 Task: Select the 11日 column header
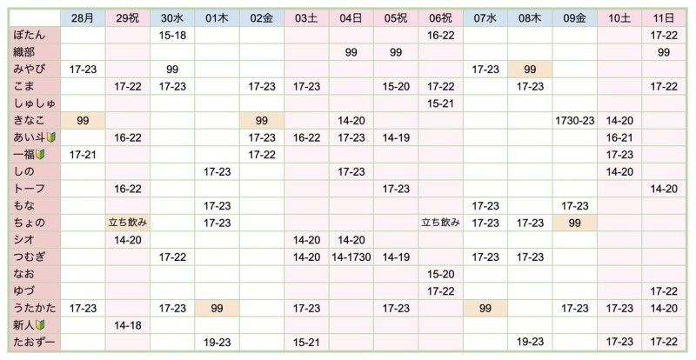click(664, 18)
